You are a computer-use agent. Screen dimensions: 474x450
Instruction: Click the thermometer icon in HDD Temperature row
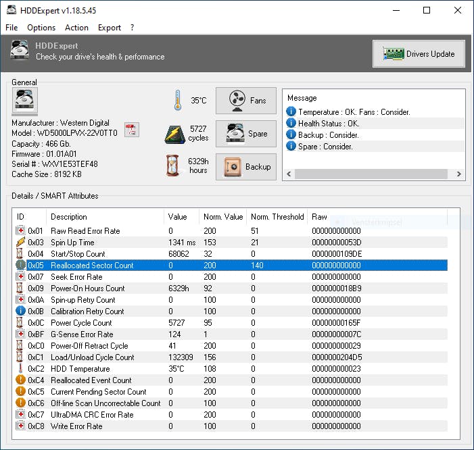click(20, 369)
